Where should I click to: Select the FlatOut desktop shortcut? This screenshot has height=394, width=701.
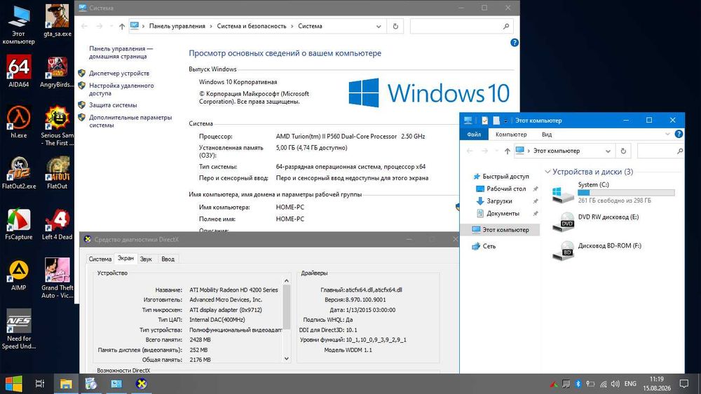coord(57,173)
